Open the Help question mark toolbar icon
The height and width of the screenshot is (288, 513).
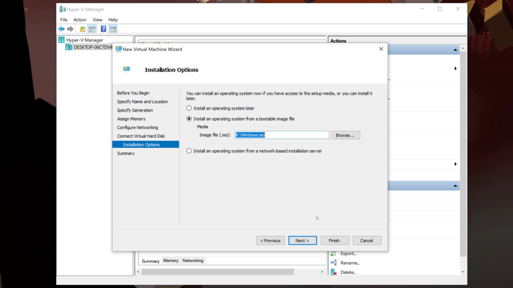(x=103, y=29)
